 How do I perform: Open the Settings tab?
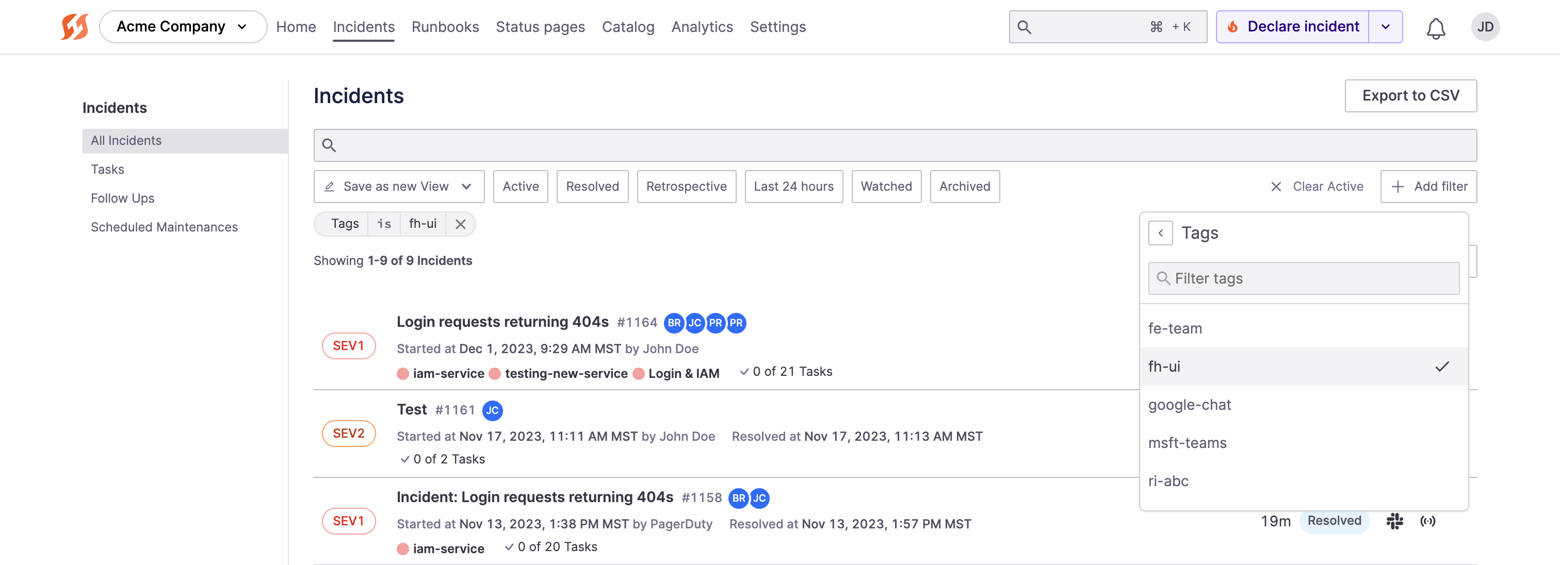click(x=777, y=27)
